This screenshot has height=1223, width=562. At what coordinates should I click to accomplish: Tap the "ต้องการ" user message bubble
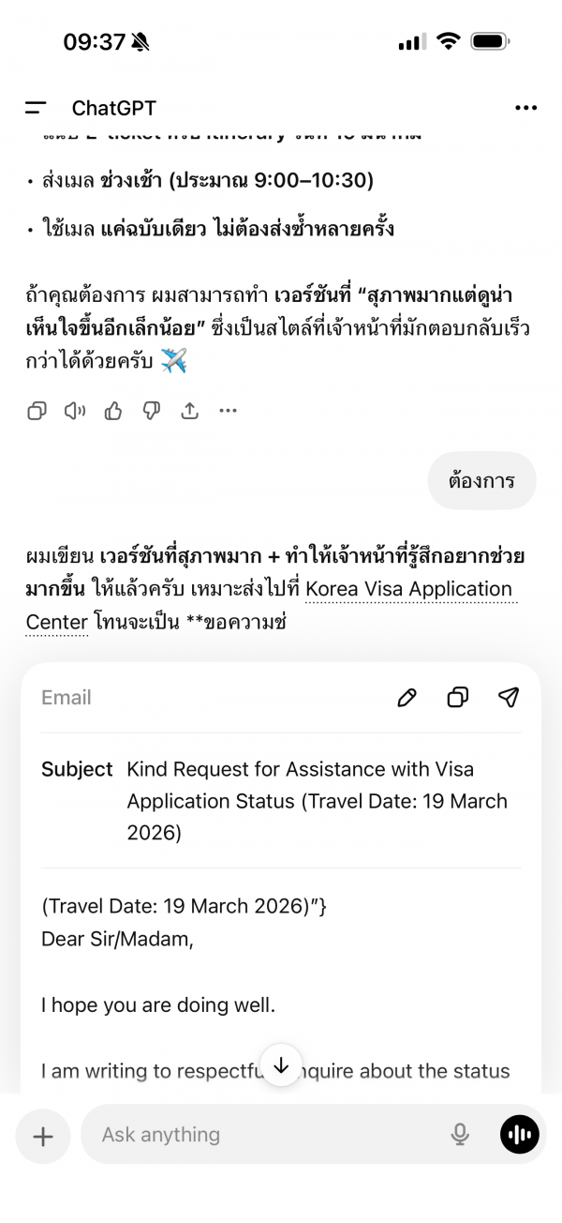point(481,481)
